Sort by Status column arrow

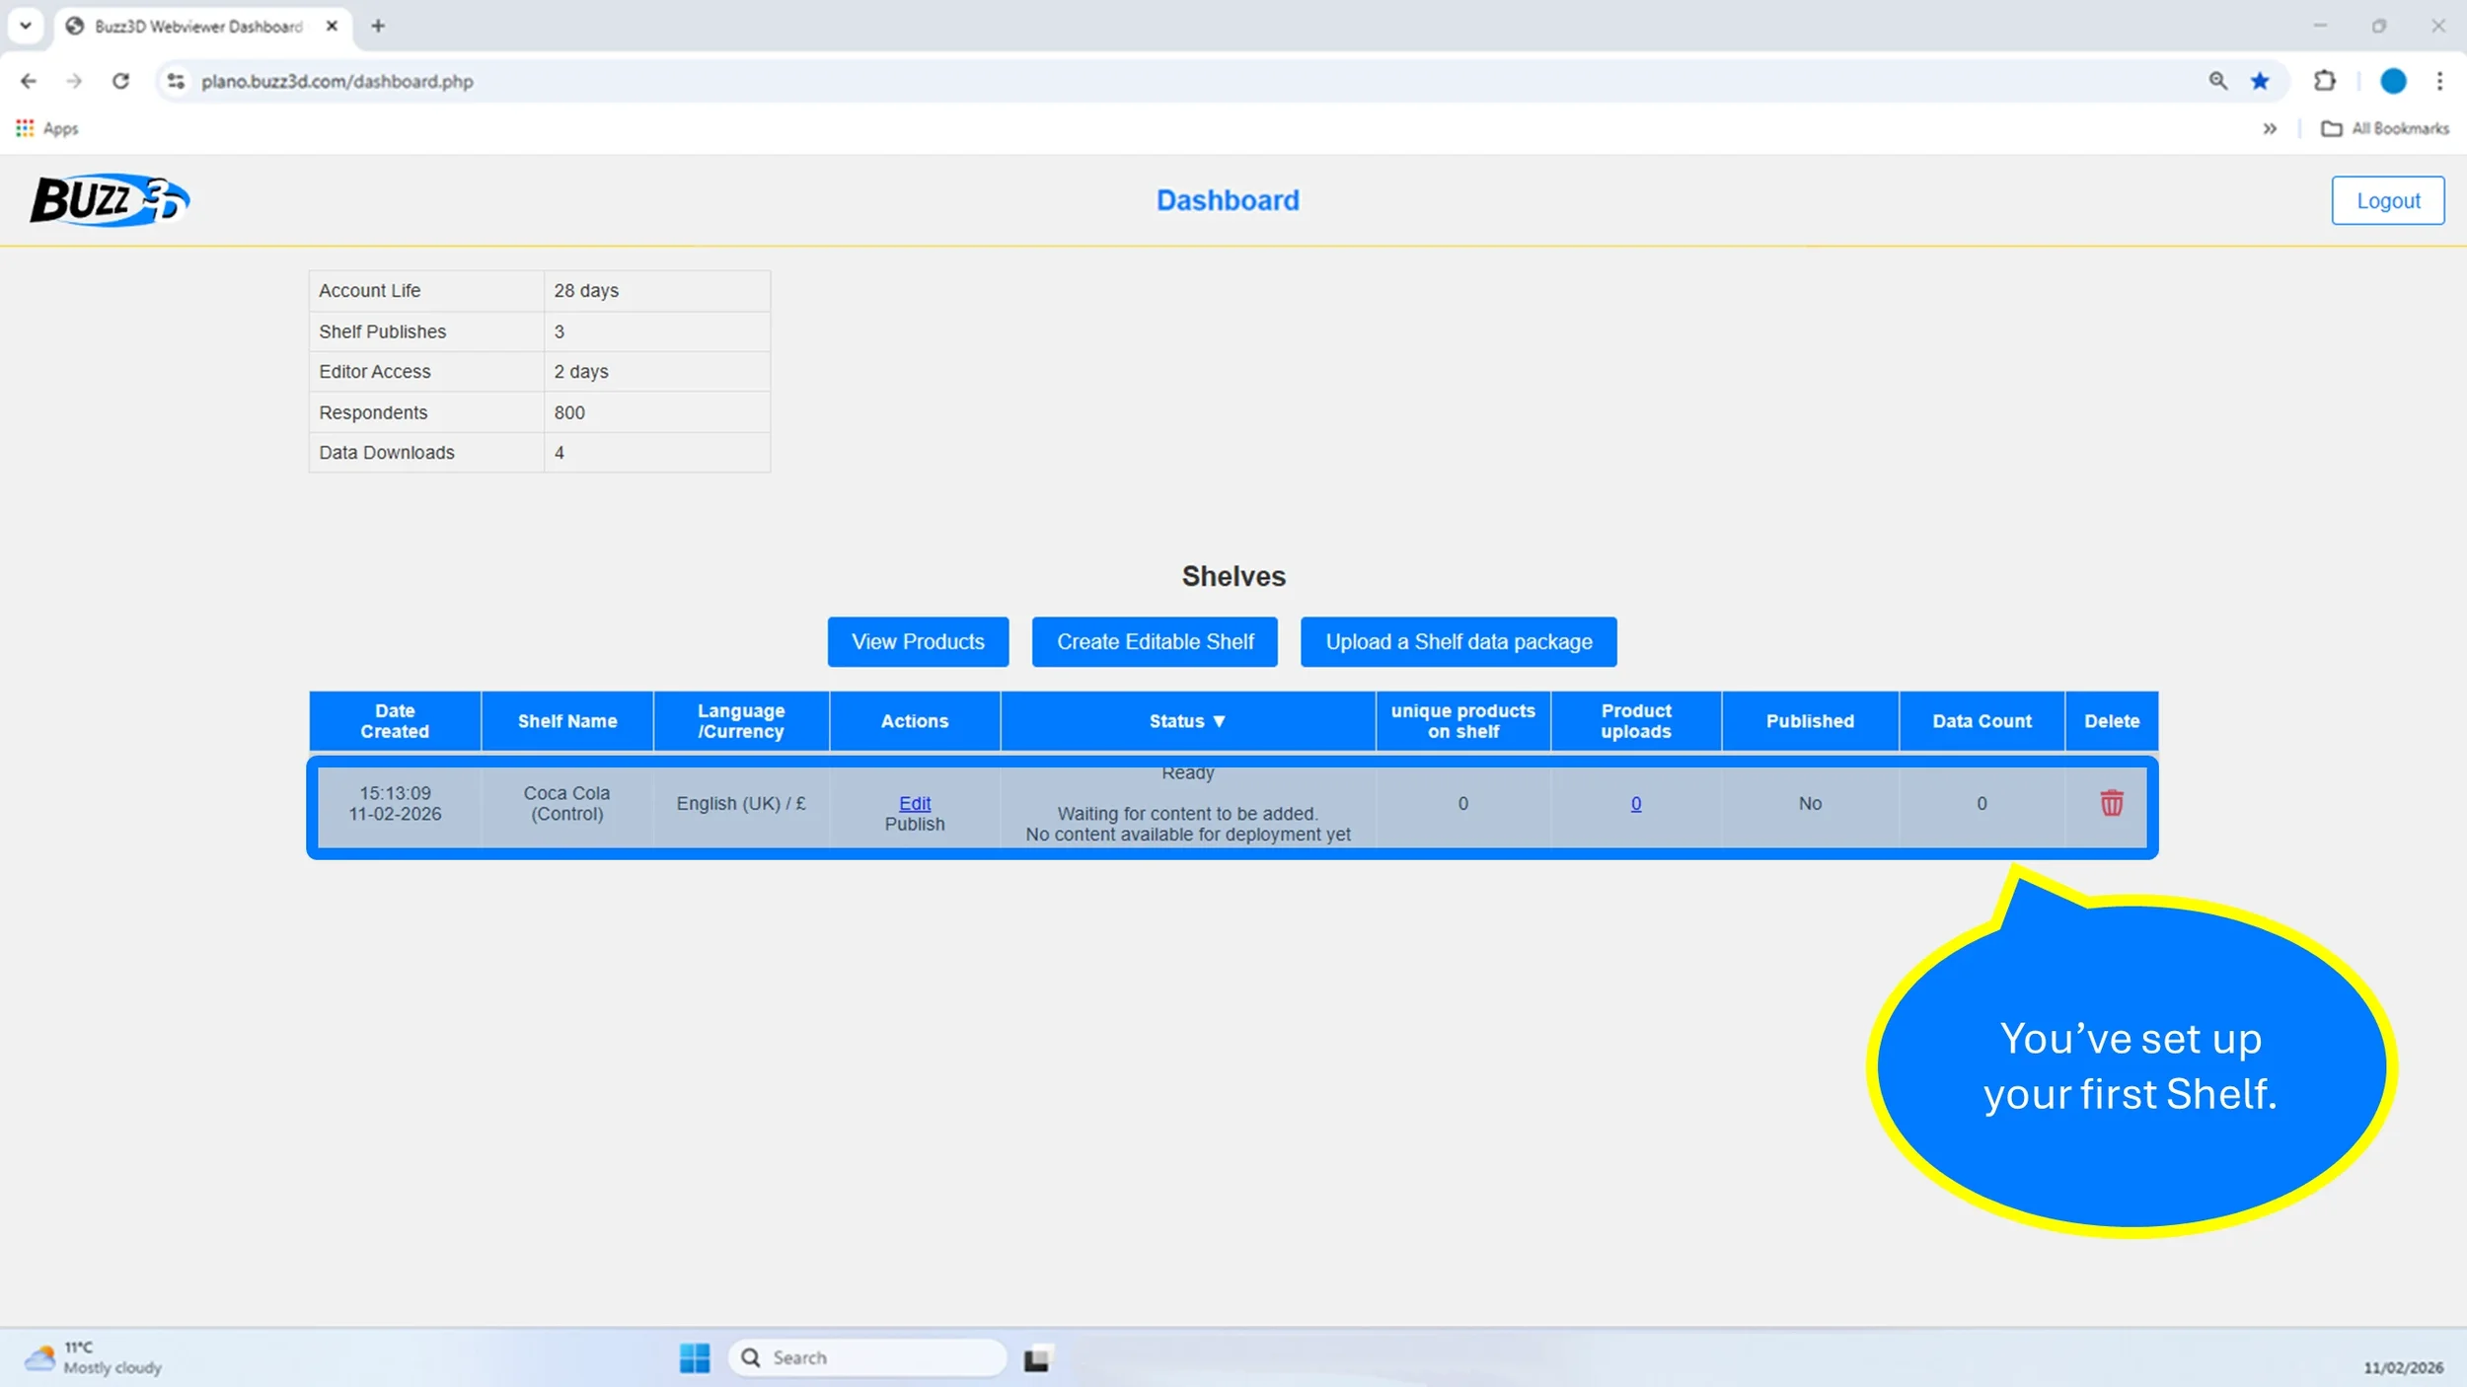[1219, 721]
